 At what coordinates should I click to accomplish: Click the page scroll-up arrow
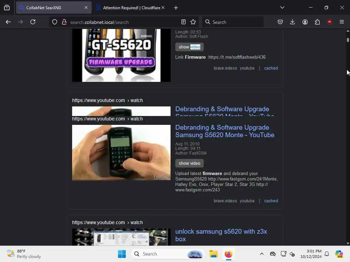tap(348, 31)
